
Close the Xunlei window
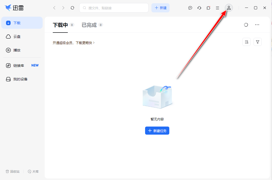264,8
